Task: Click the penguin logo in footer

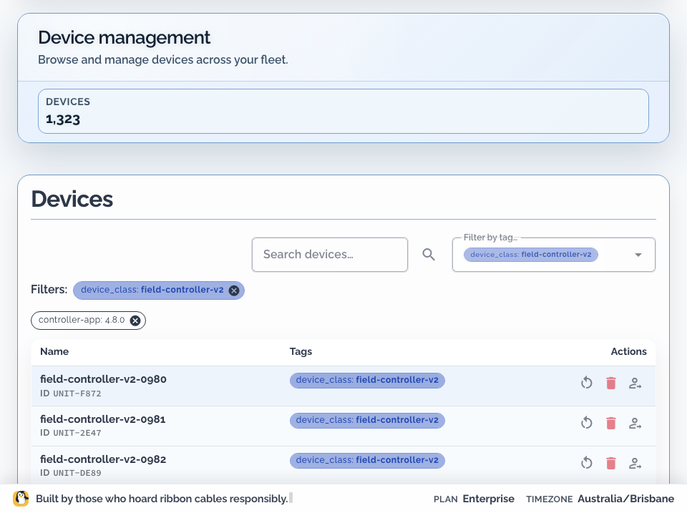Action: click(x=21, y=499)
